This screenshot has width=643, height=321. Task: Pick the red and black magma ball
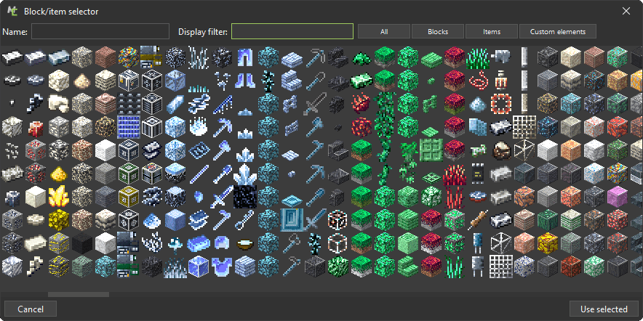click(362, 126)
